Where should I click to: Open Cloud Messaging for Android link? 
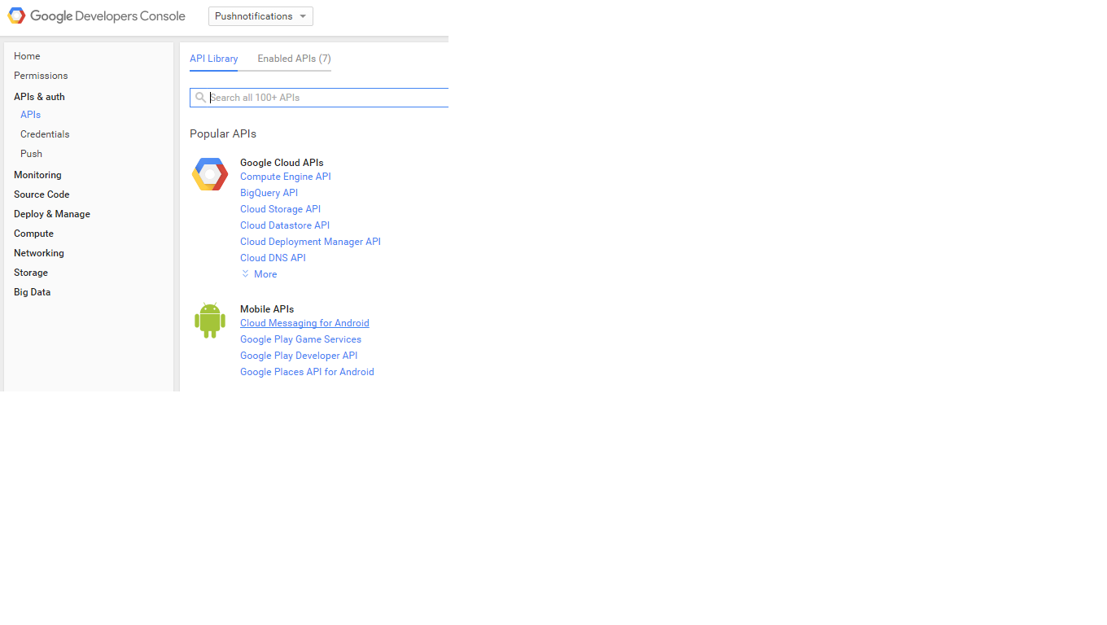coord(304,323)
